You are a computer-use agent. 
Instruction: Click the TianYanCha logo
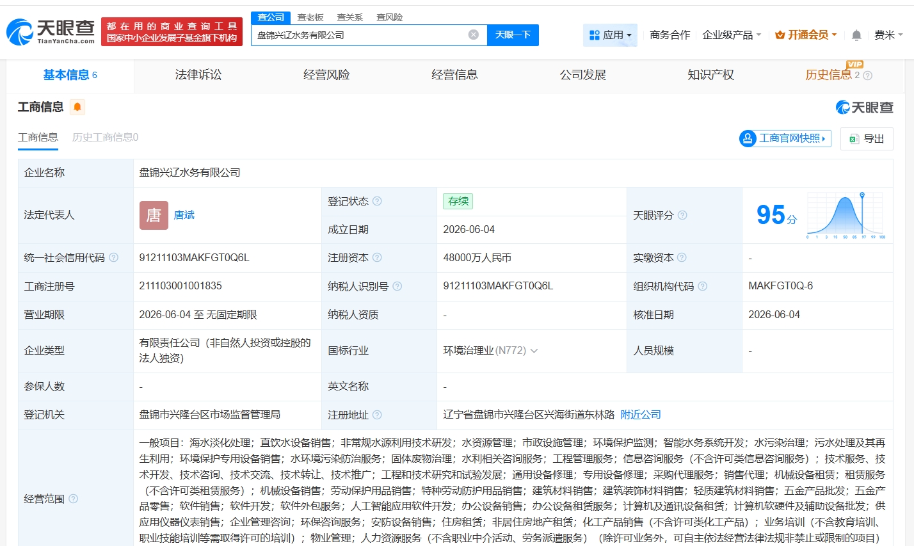tap(50, 32)
